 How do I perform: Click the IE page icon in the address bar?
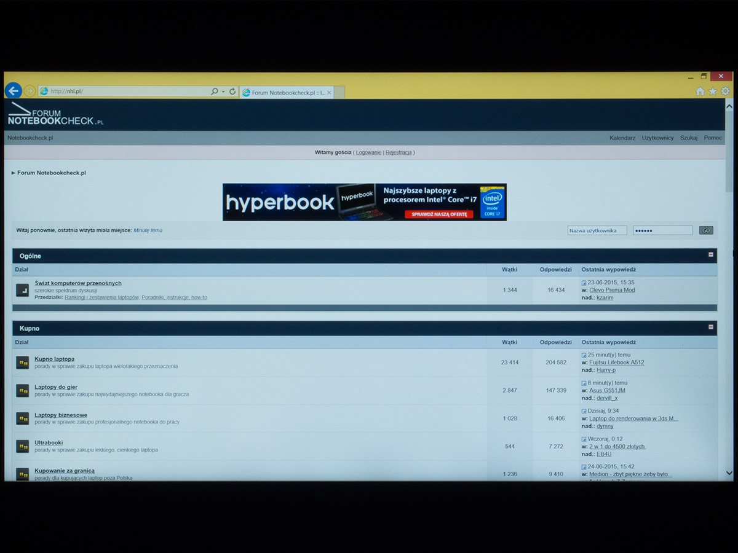point(44,92)
